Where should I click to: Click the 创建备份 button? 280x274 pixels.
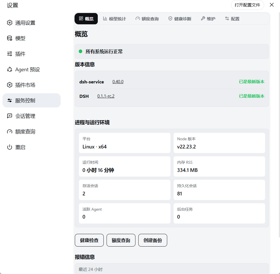pos(153,240)
